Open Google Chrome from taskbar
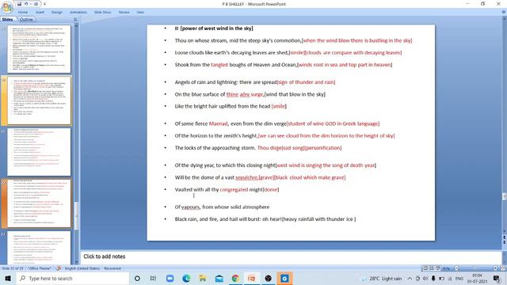507x285 pixels. point(235,278)
